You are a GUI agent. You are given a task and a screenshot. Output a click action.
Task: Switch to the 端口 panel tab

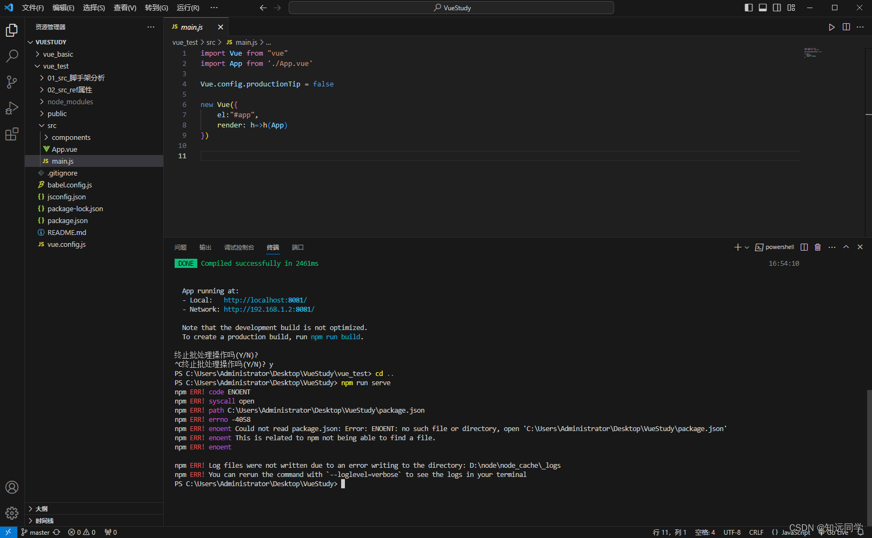(298, 247)
